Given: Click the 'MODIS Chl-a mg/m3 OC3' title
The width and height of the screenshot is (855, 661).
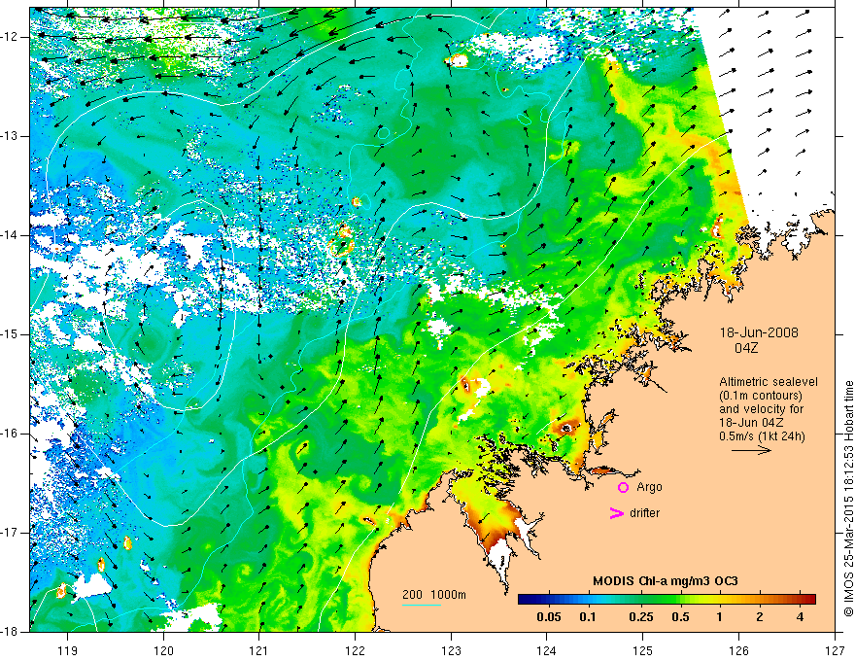Looking at the screenshot, I should tap(666, 581).
